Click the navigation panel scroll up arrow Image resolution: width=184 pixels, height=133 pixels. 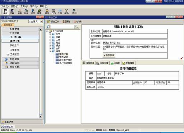pyautogui.click(x=41, y=29)
